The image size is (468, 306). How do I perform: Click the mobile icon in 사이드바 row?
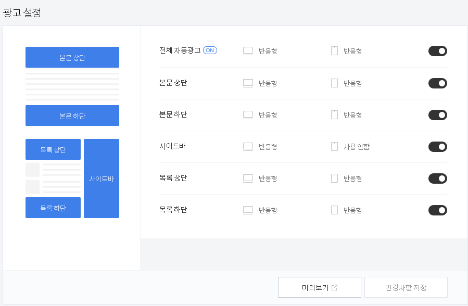(x=334, y=147)
